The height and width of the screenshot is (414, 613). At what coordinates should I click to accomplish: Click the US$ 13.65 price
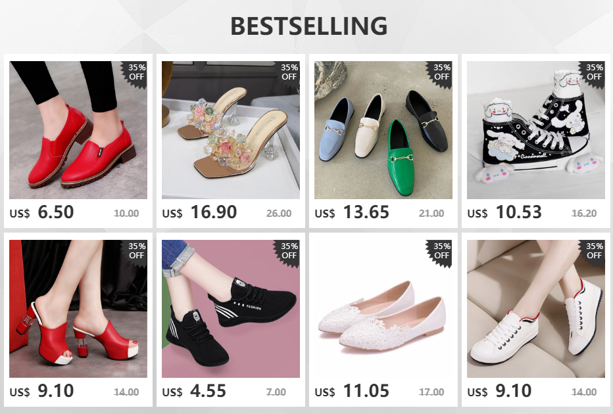[352, 212]
